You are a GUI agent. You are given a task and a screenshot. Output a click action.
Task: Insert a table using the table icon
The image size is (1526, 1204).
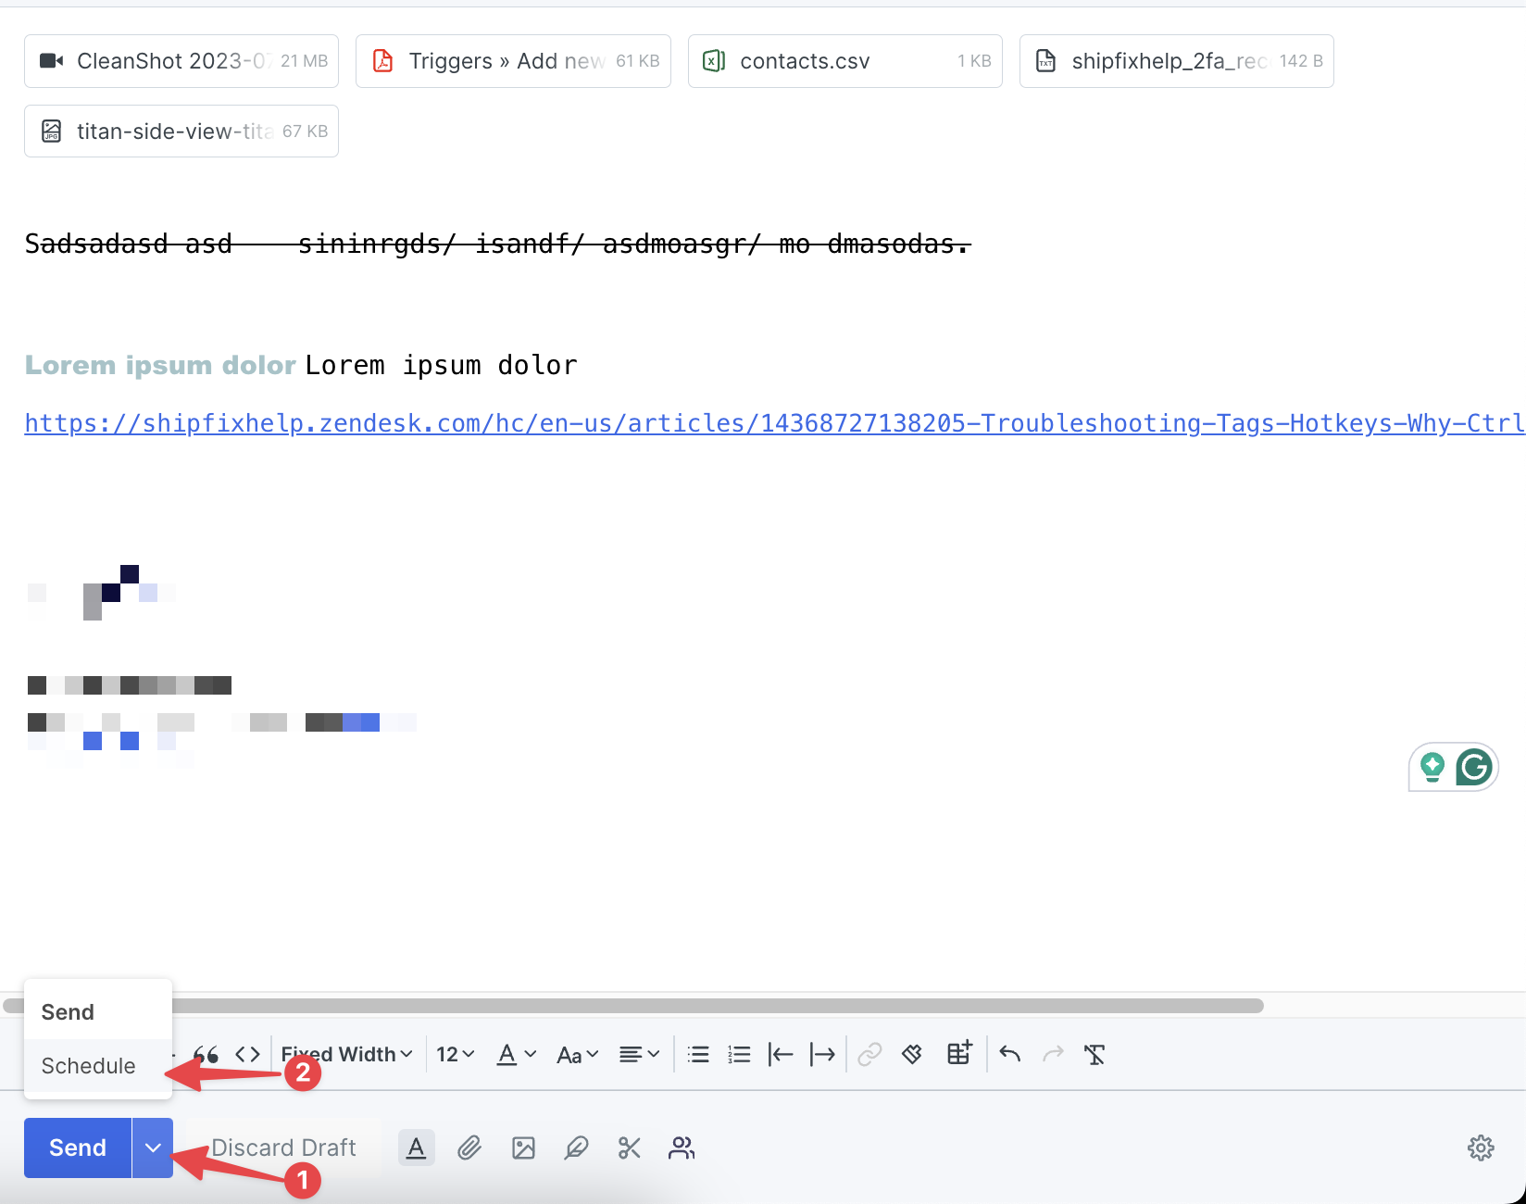[x=959, y=1054]
